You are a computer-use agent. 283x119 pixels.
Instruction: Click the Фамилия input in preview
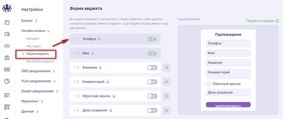228,63
